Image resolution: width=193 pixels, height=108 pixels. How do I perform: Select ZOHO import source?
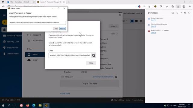pyautogui.click(x=84, y=72)
